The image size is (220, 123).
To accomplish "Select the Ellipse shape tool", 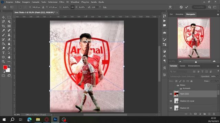I will click(3, 57).
